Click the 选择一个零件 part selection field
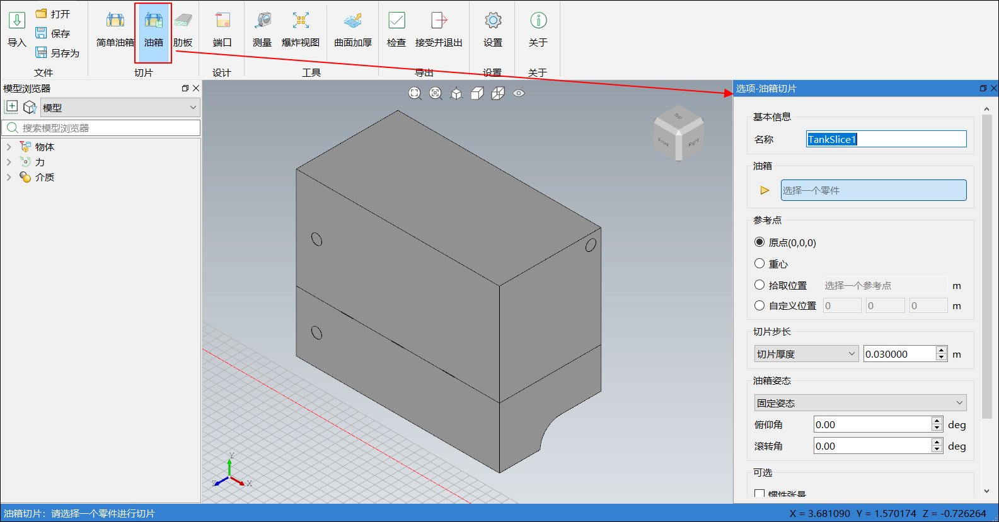Viewport: 999px width, 522px height. 874,190
